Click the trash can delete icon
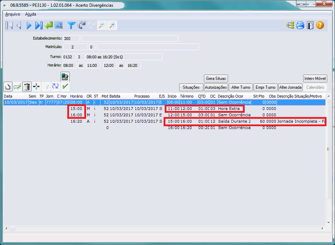This screenshot has height=245, width=335. coord(27,87)
